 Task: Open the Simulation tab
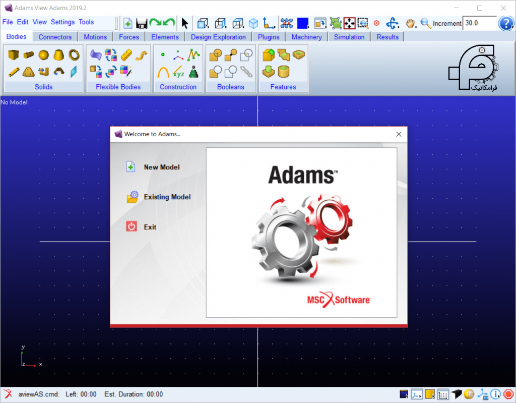coord(349,37)
